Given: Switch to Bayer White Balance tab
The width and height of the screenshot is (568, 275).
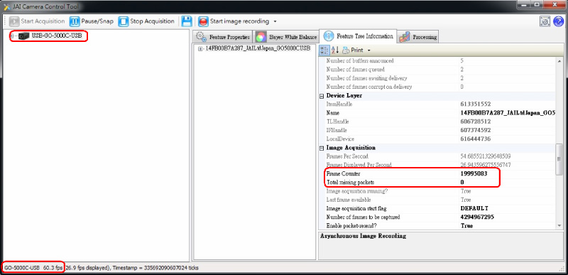Looking at the screenshot, I should 286,37.
